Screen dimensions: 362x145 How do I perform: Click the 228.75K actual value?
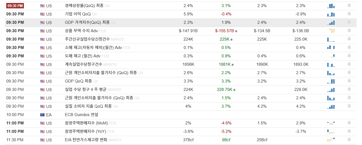tap(225, 90)
